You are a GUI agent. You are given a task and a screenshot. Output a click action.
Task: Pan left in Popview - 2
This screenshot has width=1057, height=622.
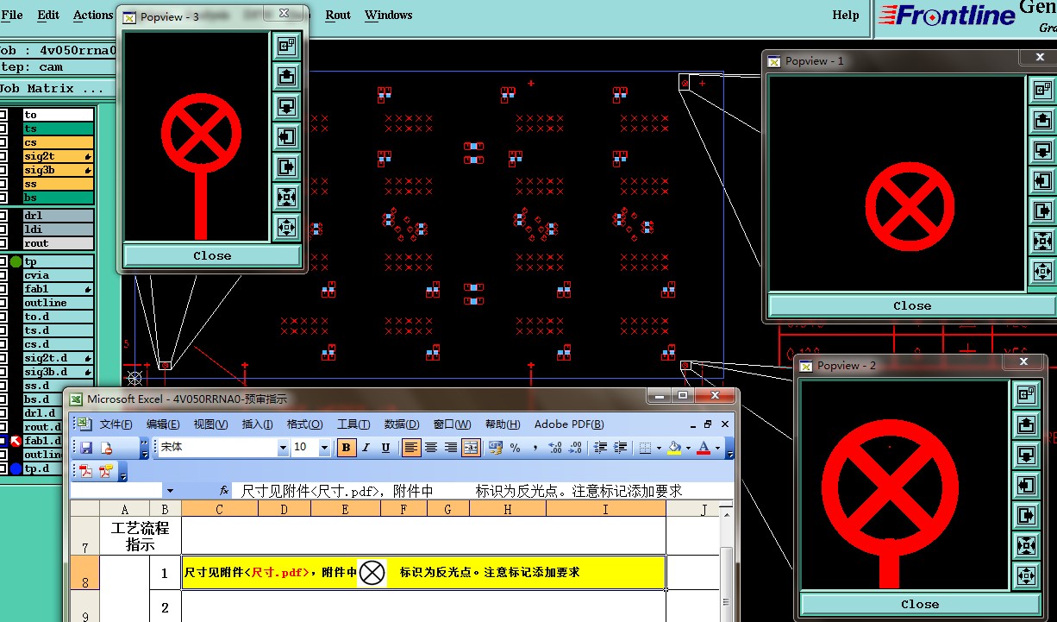click(1026, 485)
